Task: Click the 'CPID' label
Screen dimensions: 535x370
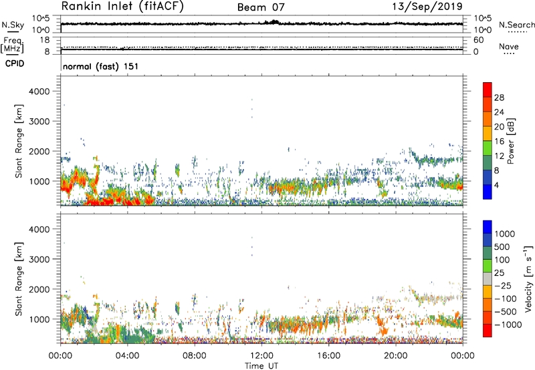Action: click(x=15, y=63)
